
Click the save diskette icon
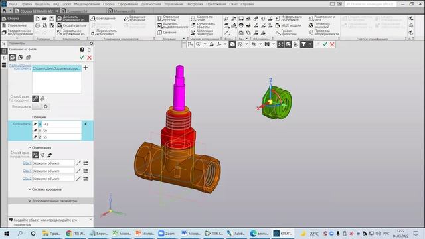point(52,19)
